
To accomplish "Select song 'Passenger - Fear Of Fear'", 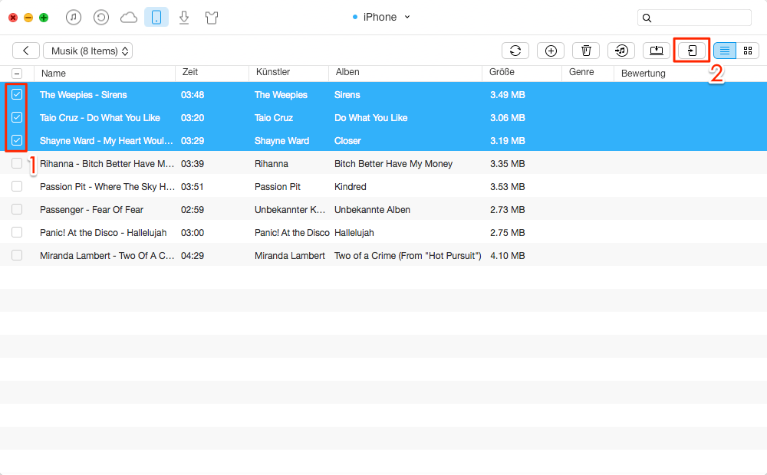I will tap(91, 210).
